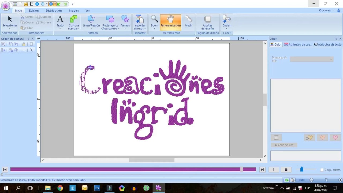Open the quick access toolbar customize arrow
343x193 pixels.
(x=72, y=4)
